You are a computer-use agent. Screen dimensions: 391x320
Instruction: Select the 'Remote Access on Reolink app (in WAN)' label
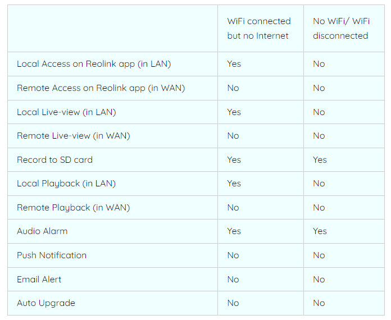tap(101, 88)
